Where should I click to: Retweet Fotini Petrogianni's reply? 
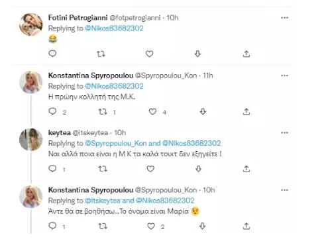pos(101,54)
